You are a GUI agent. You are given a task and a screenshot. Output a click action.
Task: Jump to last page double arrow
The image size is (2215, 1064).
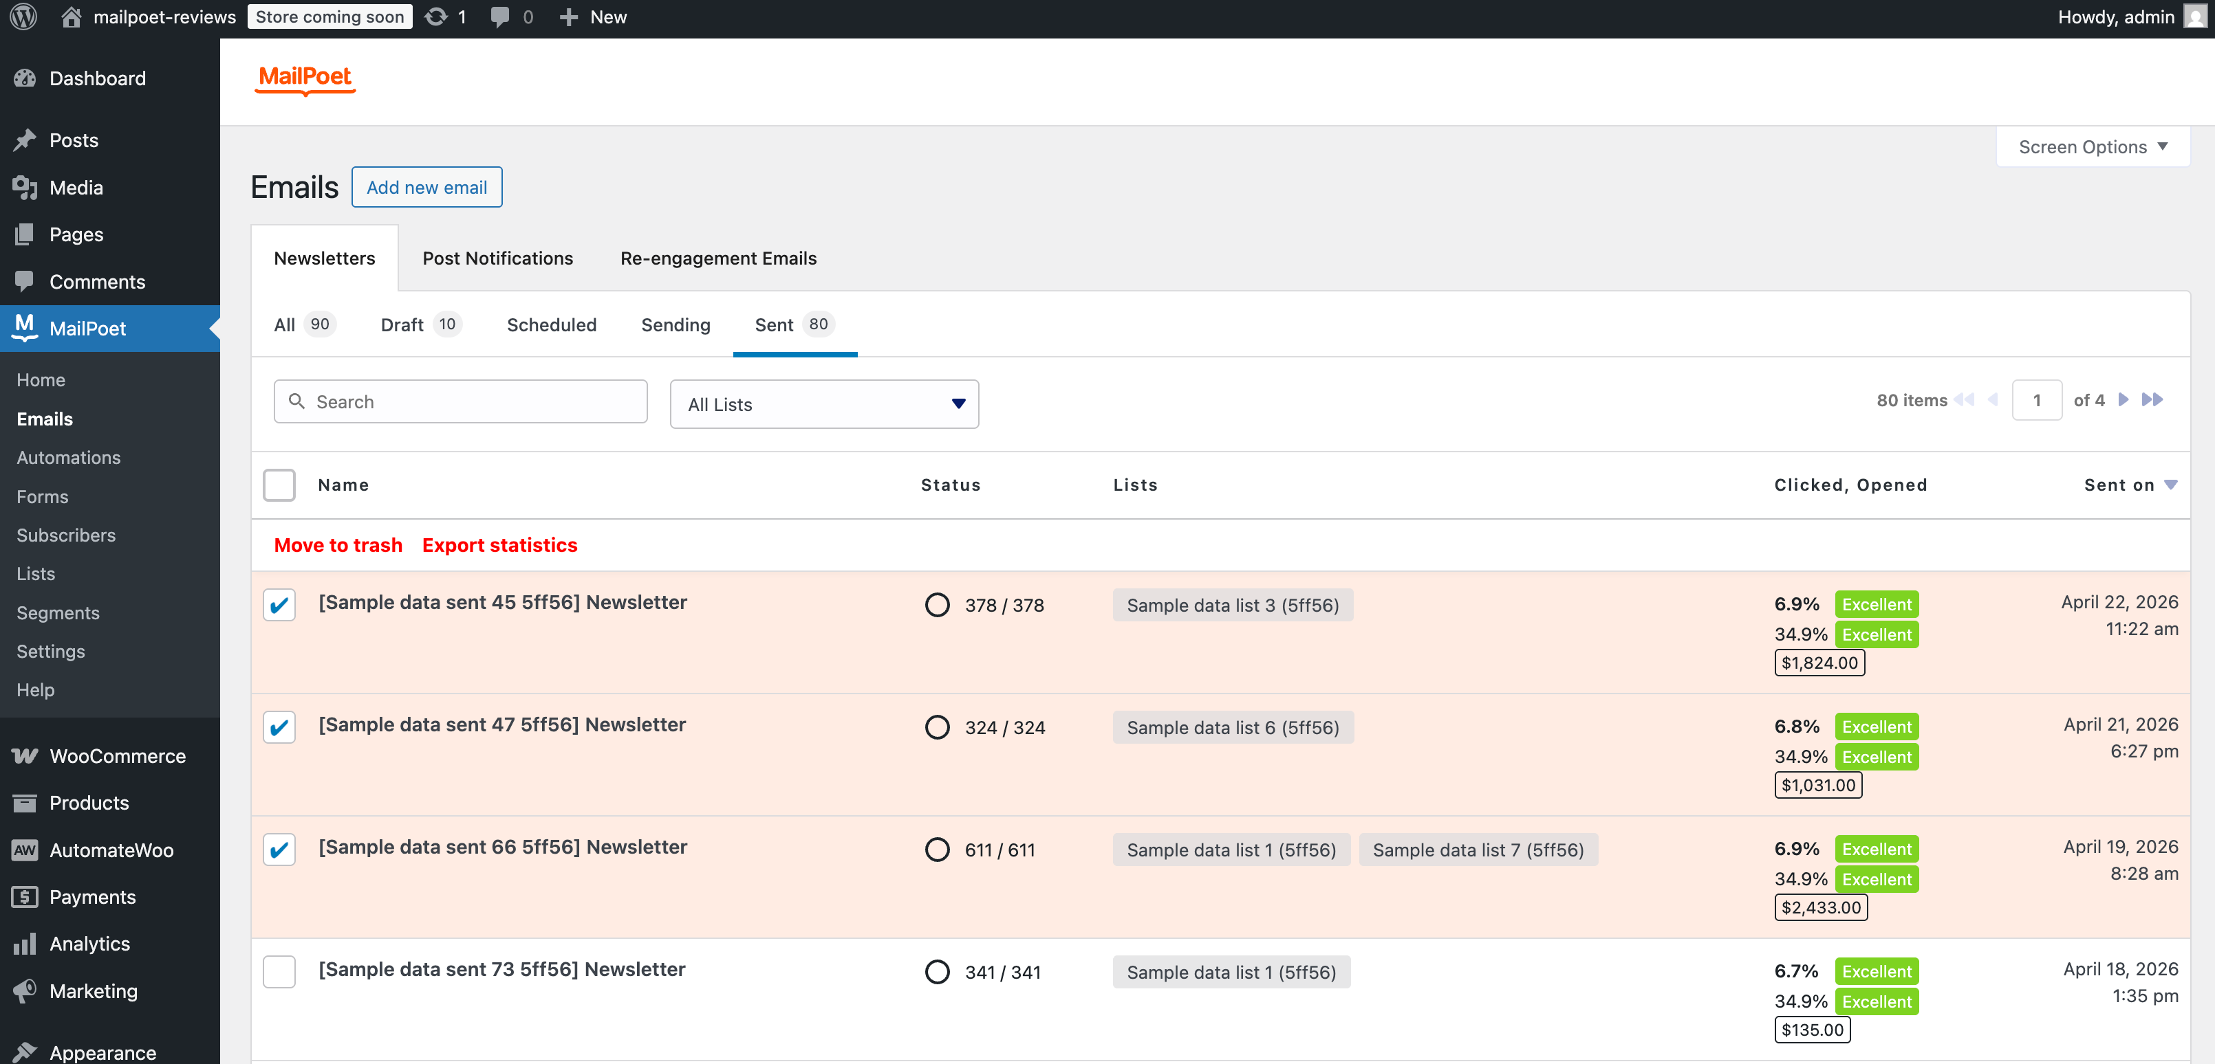[x=2152, y=399]
